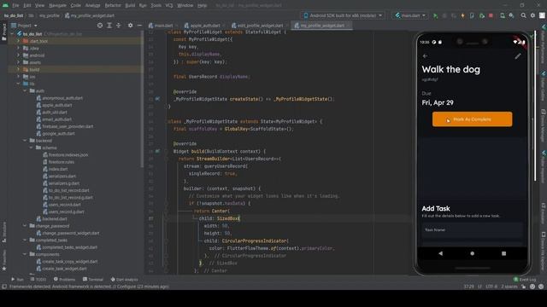This screenshot has width=547, height=307.
Task: Collapse the completed_tasks folder
Action: (x=25, y=240)
